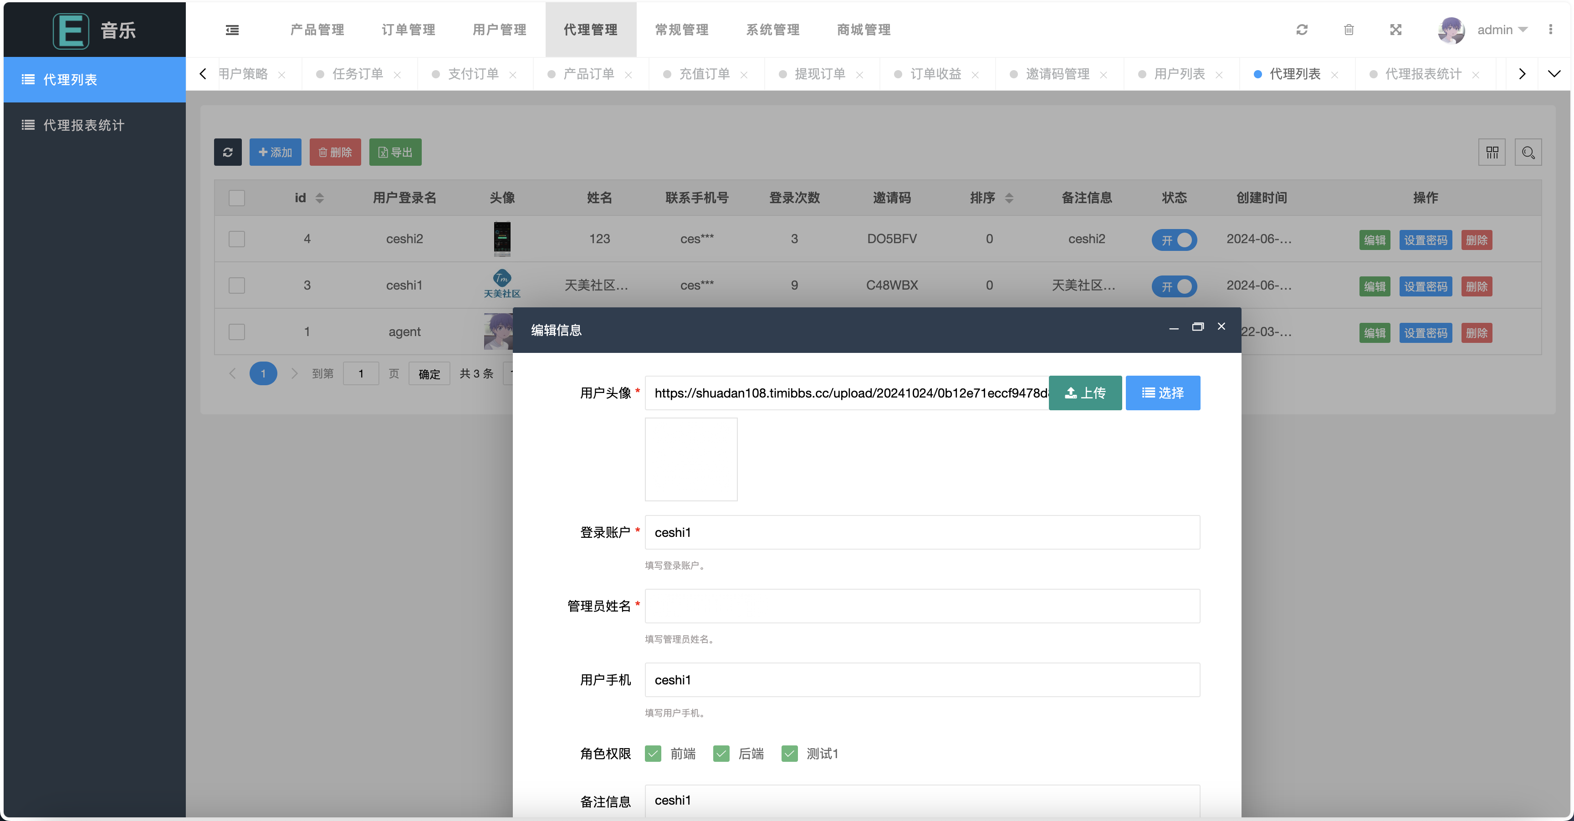The image size is (1574, 821).
Task: Open the search panel via magnifier icon
Action: click(1528, 152)
